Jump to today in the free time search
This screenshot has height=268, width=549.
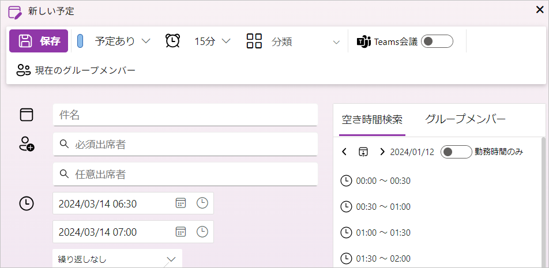(363, 152)
